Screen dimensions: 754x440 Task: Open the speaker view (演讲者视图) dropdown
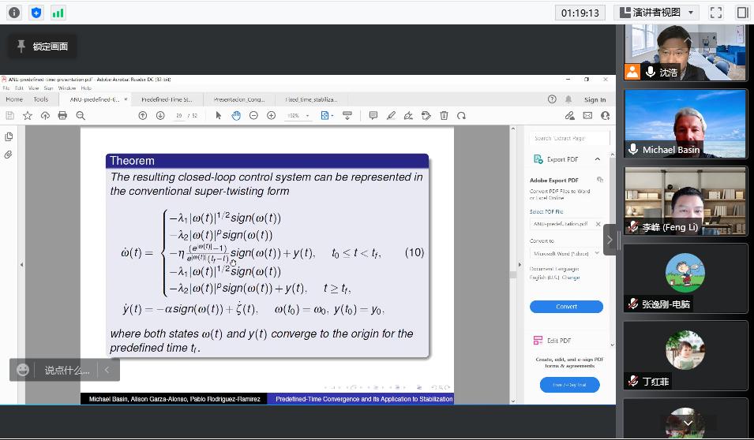point(657,12)
